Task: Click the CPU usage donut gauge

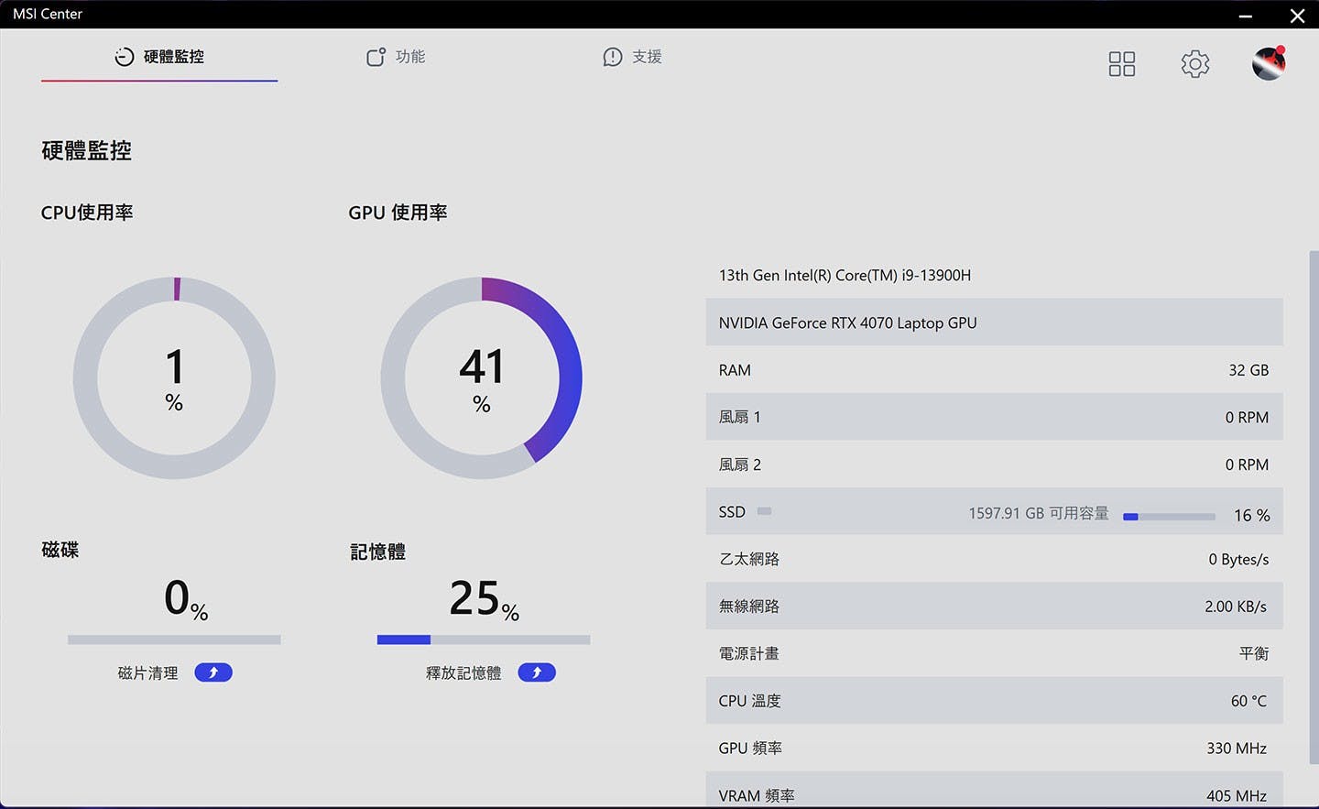Action: point(174,377)
